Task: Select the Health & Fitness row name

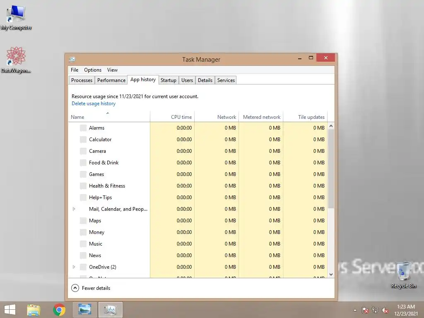Action: (x=107, y=186)
